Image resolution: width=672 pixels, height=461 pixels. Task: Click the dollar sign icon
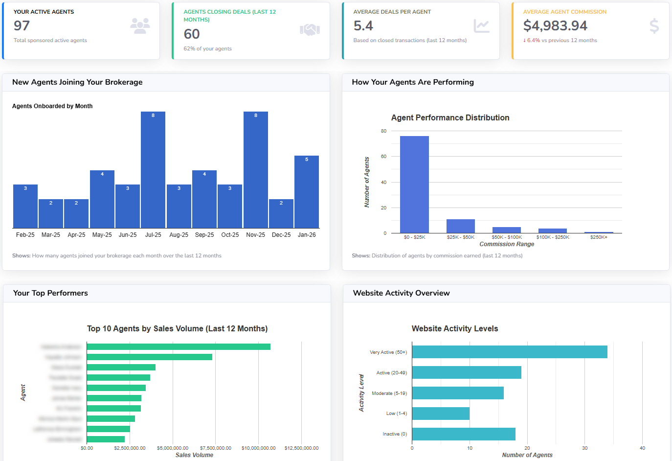[654, 26]
